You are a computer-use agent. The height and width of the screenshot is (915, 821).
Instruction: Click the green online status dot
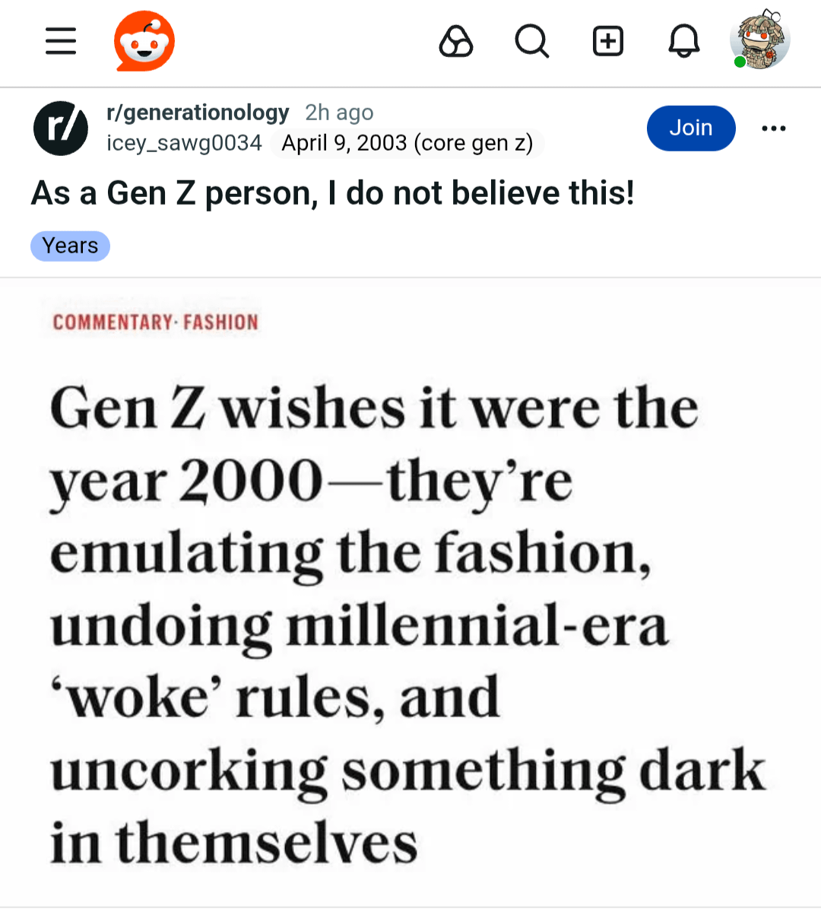click(x=740, y=62)
